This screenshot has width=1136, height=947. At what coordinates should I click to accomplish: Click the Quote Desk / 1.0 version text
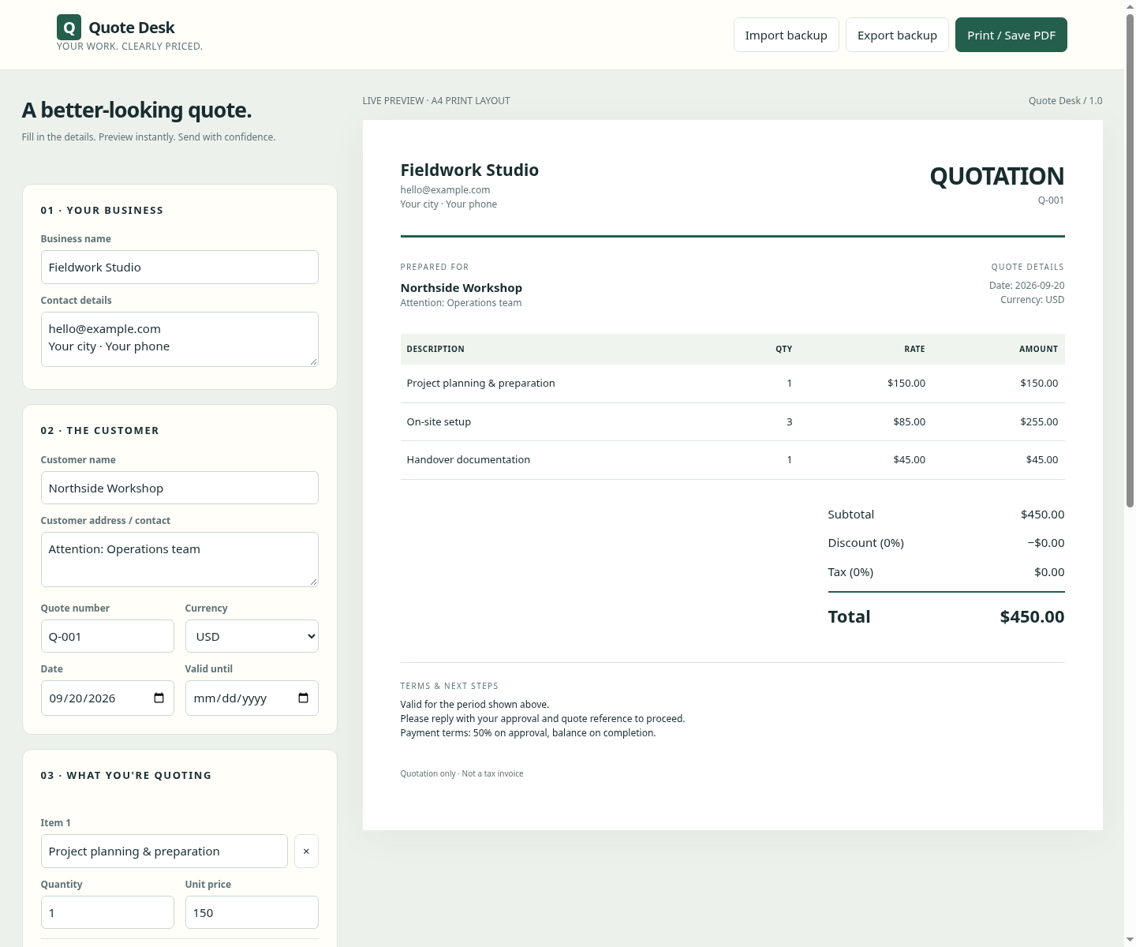point(1065,101)
